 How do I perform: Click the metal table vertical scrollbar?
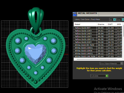click(x=123, y=31)
